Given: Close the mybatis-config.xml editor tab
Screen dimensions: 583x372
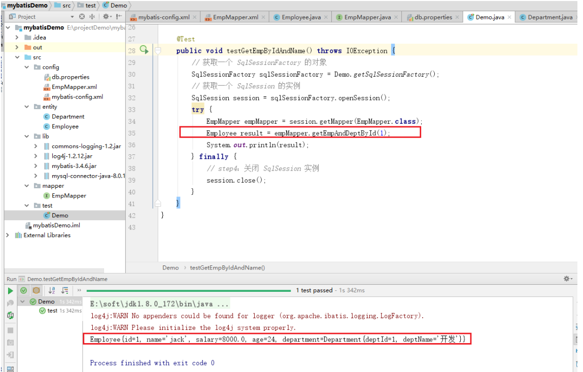Looking at the screenshot, I should coord(194,17).
